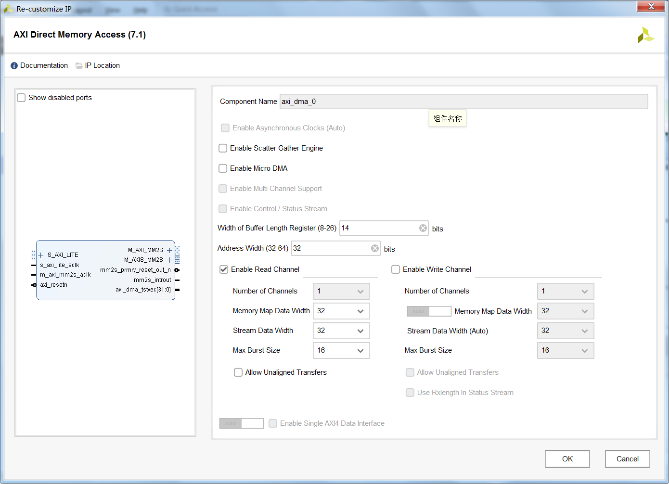Click the Xilinx logo at top right

[x=646, y=35]
